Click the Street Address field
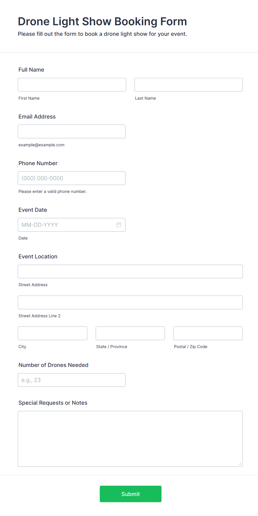The width and height of the screenshot is (258, 516). 130,271
